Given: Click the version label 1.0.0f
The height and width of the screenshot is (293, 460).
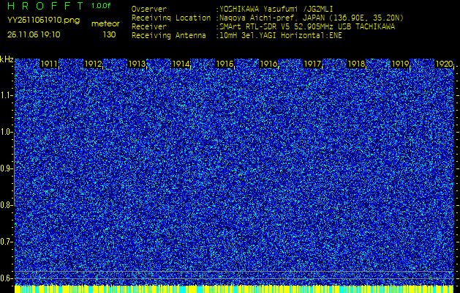Looking at the screenshot, I should (101, 6).
